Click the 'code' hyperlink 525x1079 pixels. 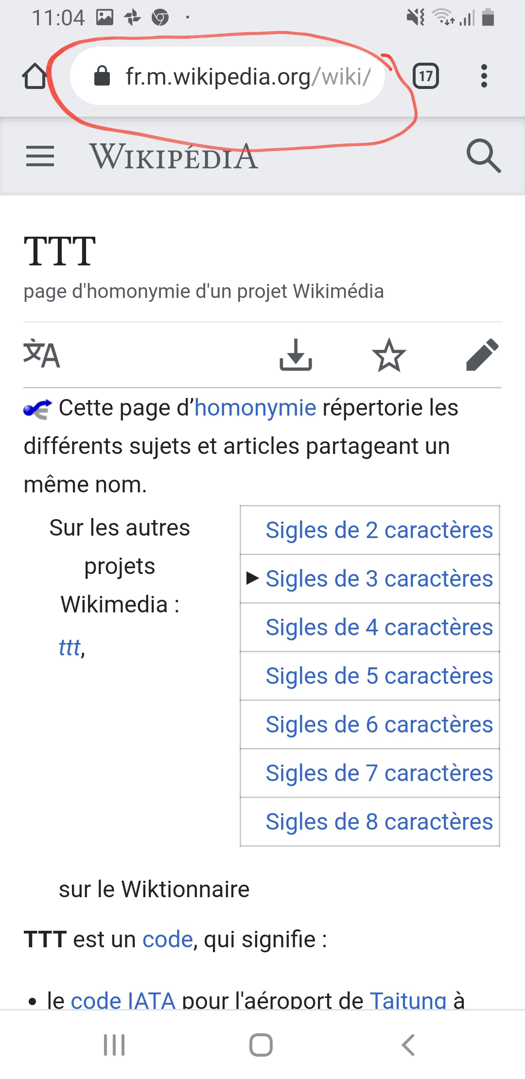tap(168, 940)
